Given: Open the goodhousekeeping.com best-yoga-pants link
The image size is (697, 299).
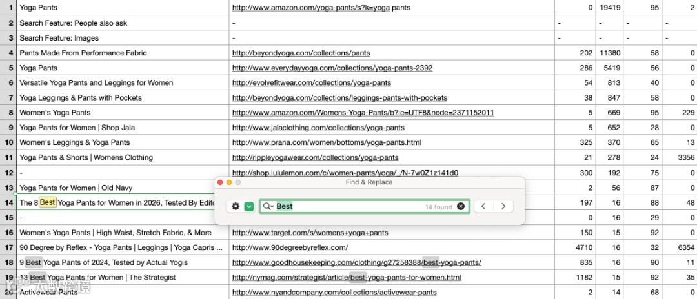Looking at the screenshot, I should pos(356,263).
